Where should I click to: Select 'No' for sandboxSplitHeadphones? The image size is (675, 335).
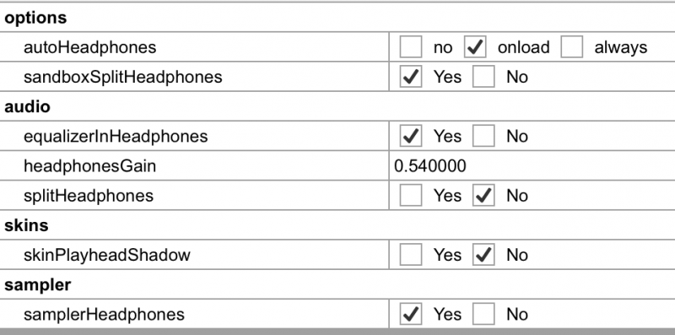point(483,77)
